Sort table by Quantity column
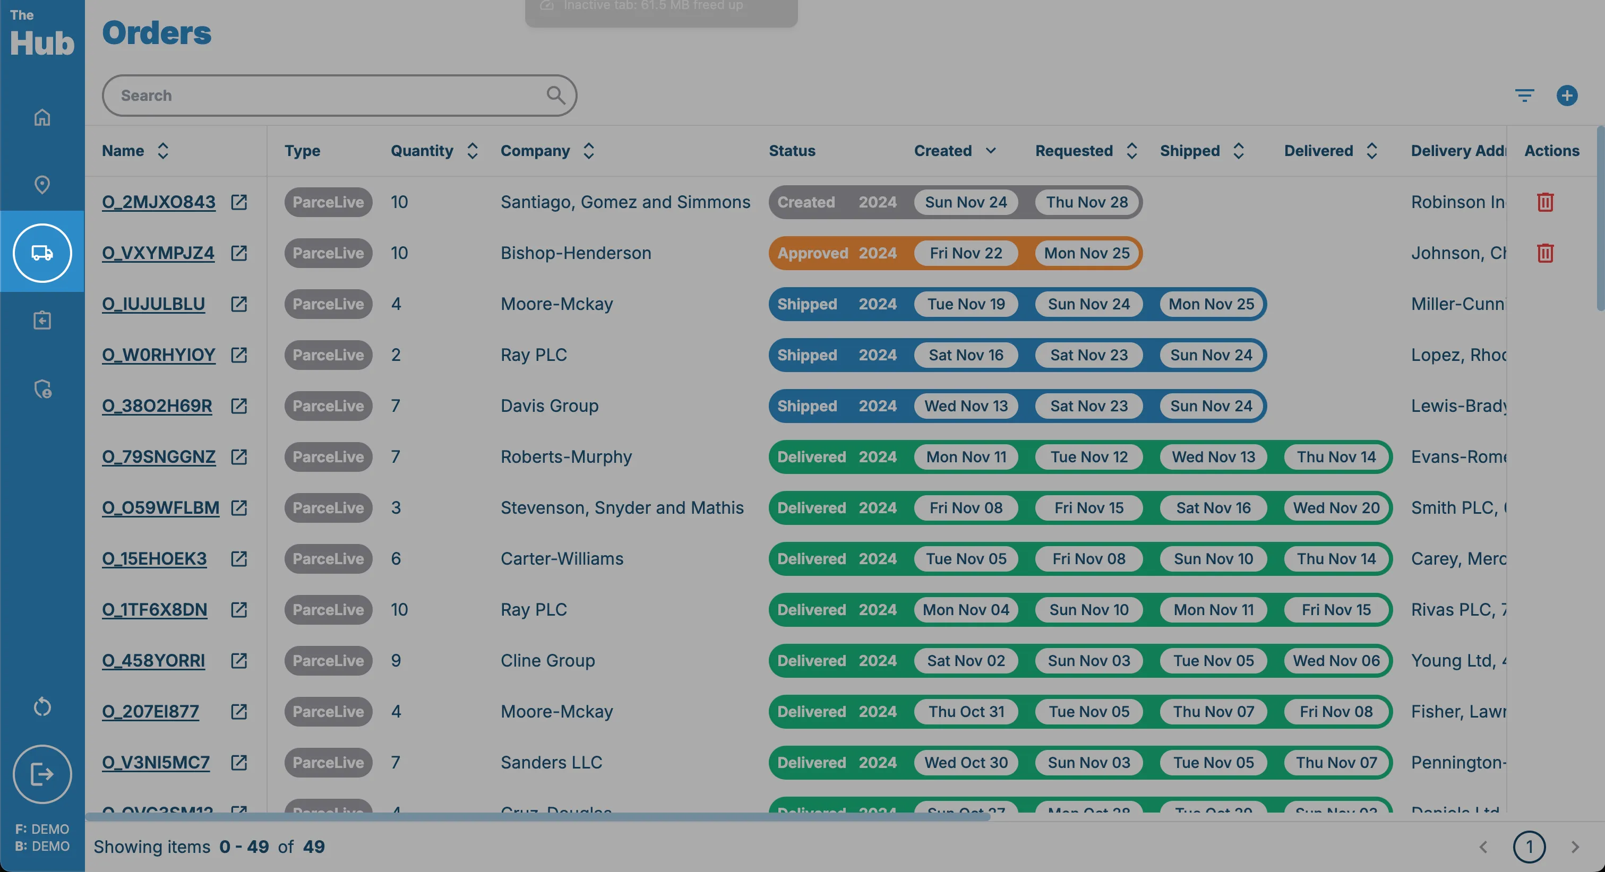 pyautogui.click(x=473, y=151)
